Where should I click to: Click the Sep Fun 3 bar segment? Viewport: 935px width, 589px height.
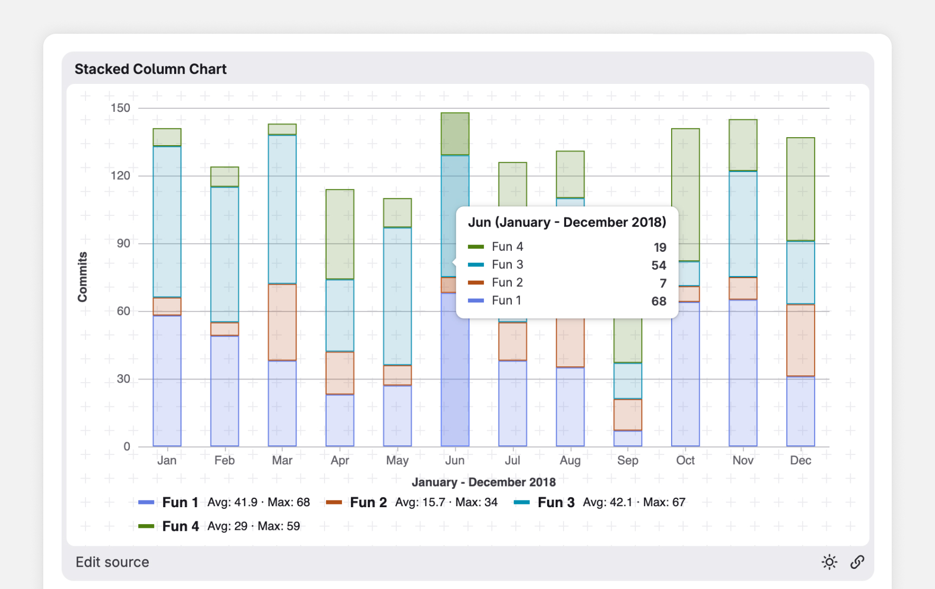tap(628, 381)
